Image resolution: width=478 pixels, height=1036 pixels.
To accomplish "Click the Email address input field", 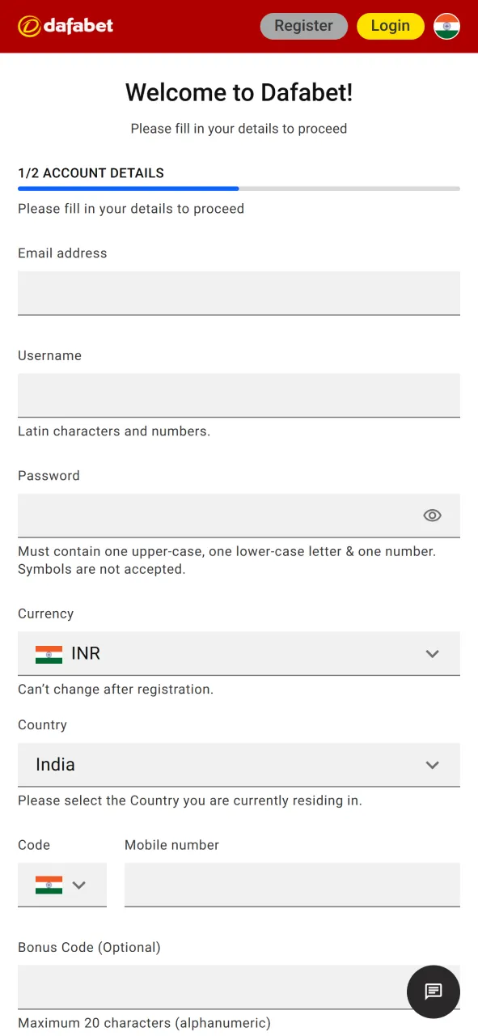I will pyautogui.click(x=239, y=293).
